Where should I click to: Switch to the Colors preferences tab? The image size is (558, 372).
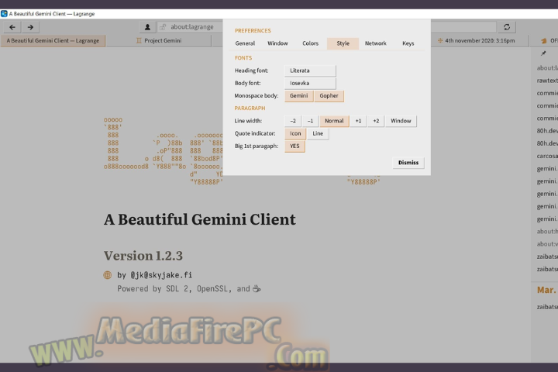click(310, 43)
